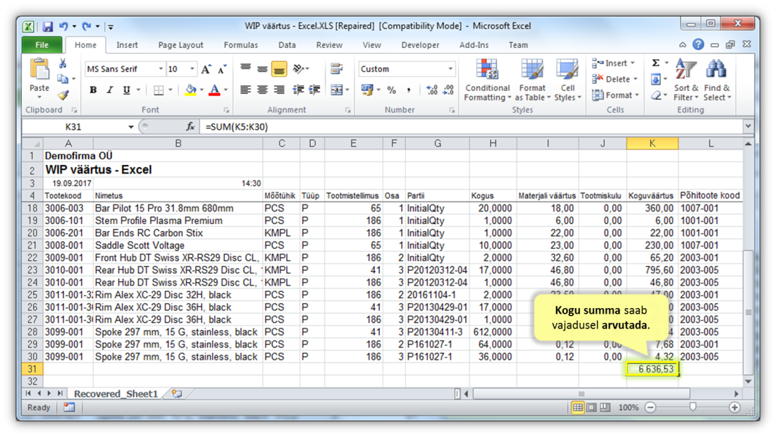Expand the Name Box dropdown arrow

tap(130, 127)
